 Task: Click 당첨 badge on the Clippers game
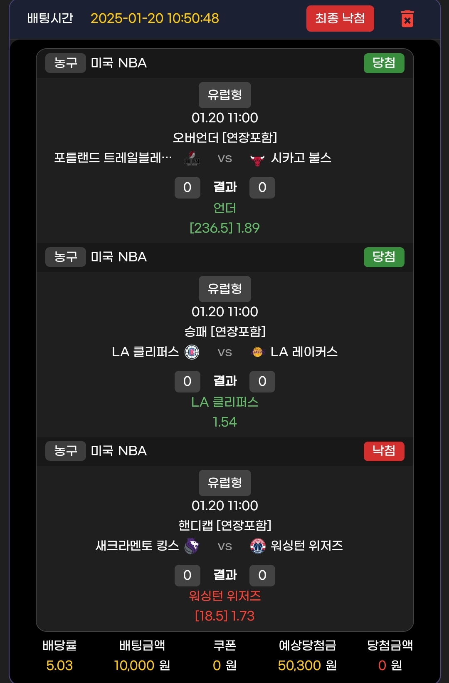(x=384, y=257)
